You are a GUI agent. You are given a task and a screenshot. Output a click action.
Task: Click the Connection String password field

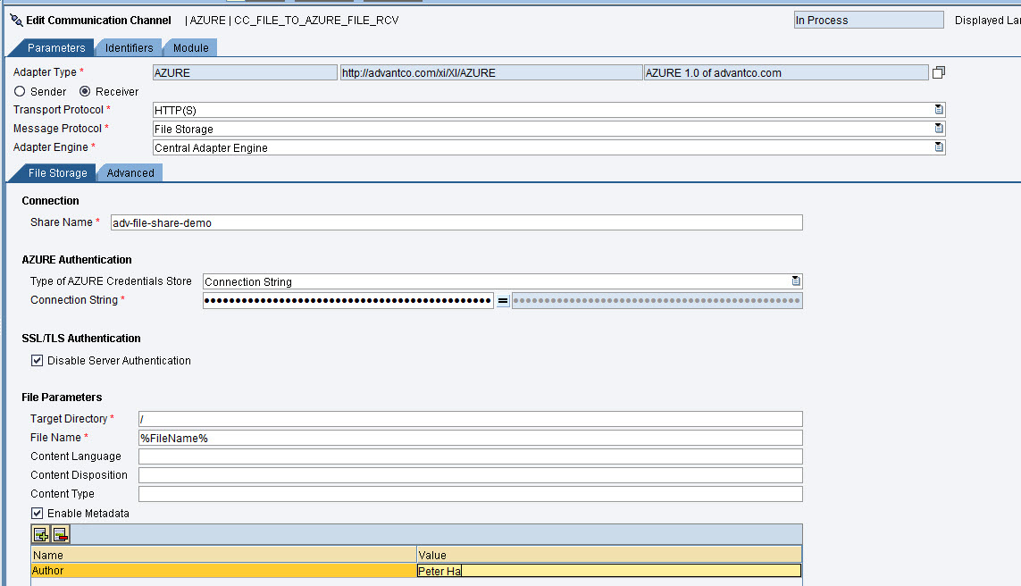pos(348,300)
